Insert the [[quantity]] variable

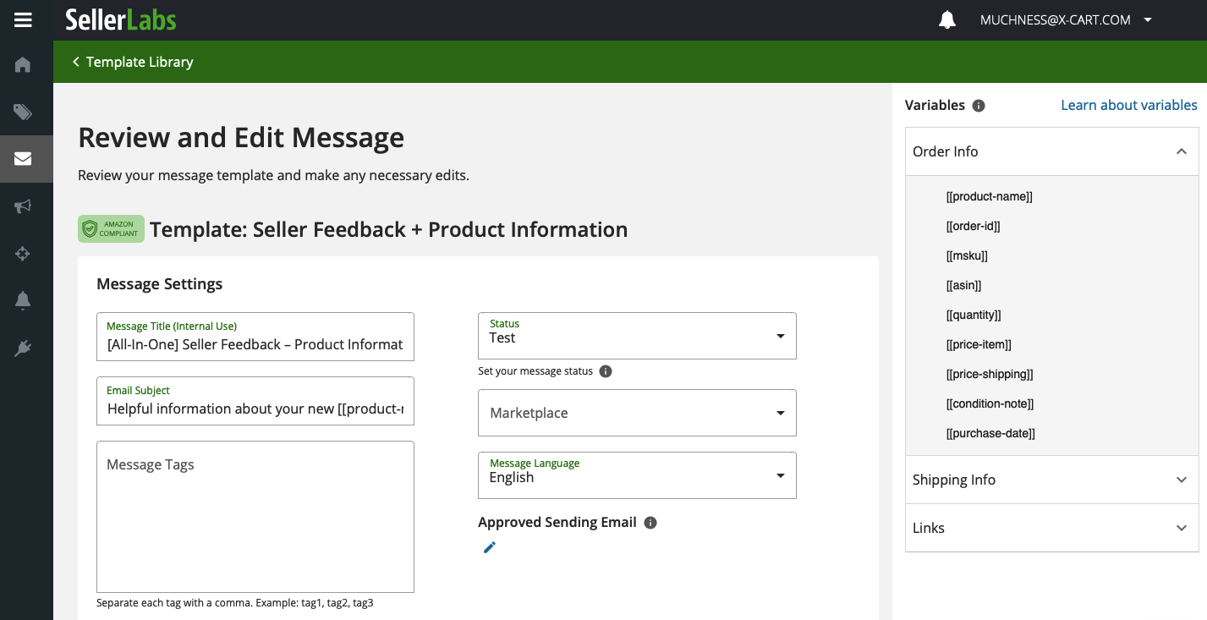pos(974,315)
